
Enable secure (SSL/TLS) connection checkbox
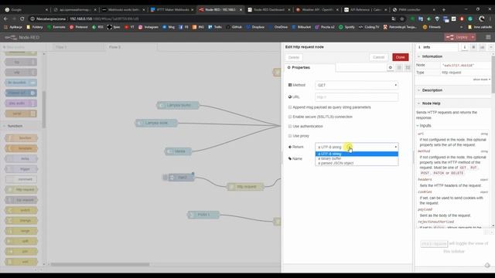[x=290, y=117]
